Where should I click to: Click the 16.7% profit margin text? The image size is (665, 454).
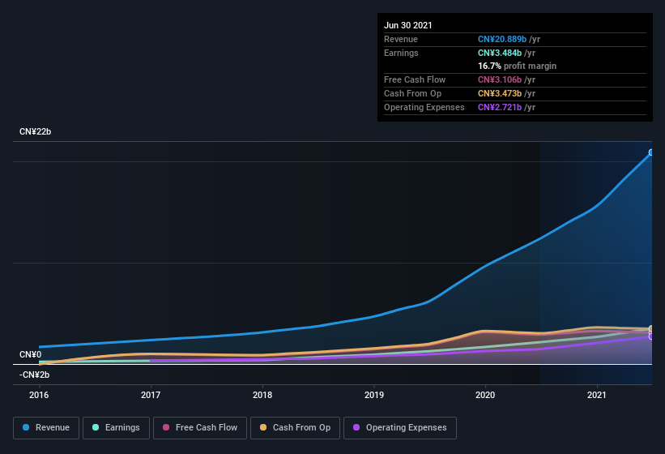(x=517, y=66)
